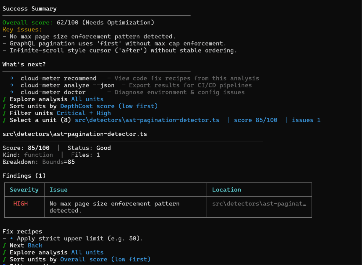Click the 'cloud-meter doctor' command text
This screenshot has height=265, width=362.
pos(53,92)
